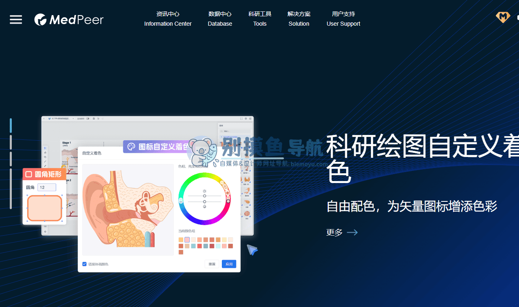Screen dimensions: 519x307
Task: Toggle the 链接协调颜色 checkbox
Action: click(85, 264)
